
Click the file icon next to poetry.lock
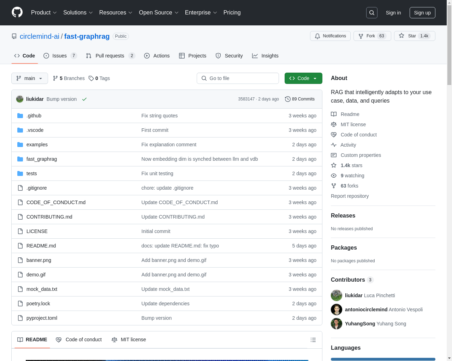(20, 304)
